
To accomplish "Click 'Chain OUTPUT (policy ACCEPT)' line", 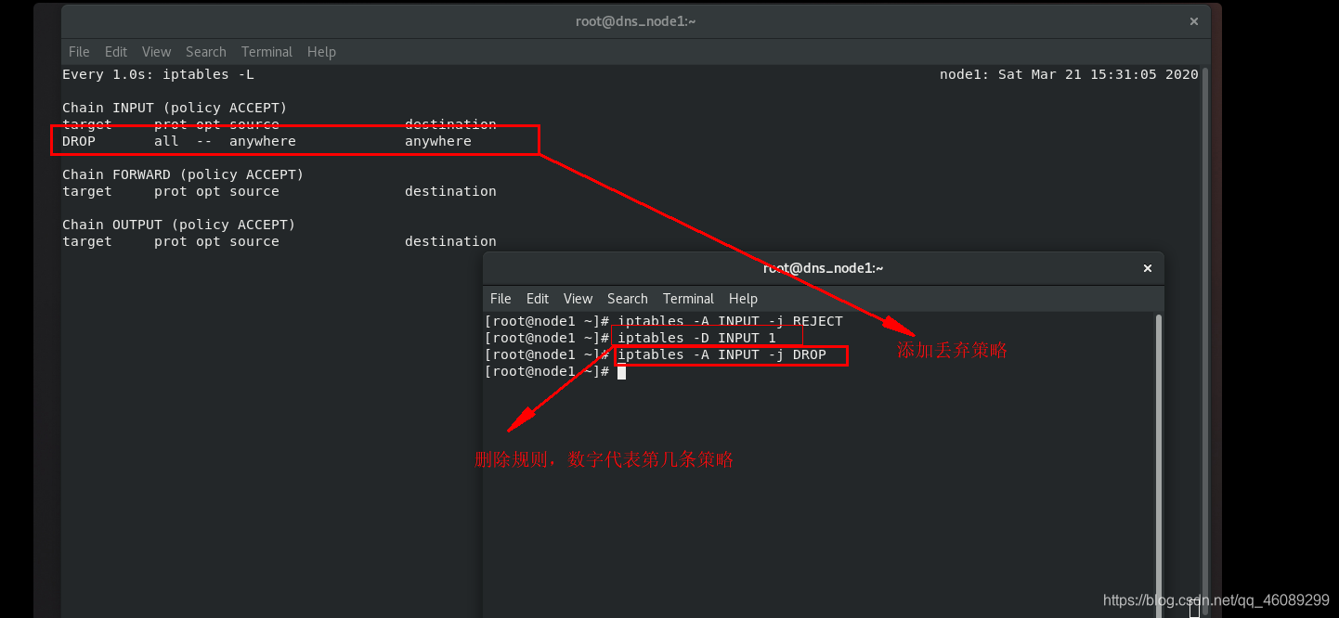I will [178, 225].
